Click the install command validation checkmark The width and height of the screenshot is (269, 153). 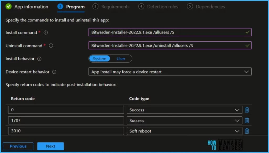(247, 32)
